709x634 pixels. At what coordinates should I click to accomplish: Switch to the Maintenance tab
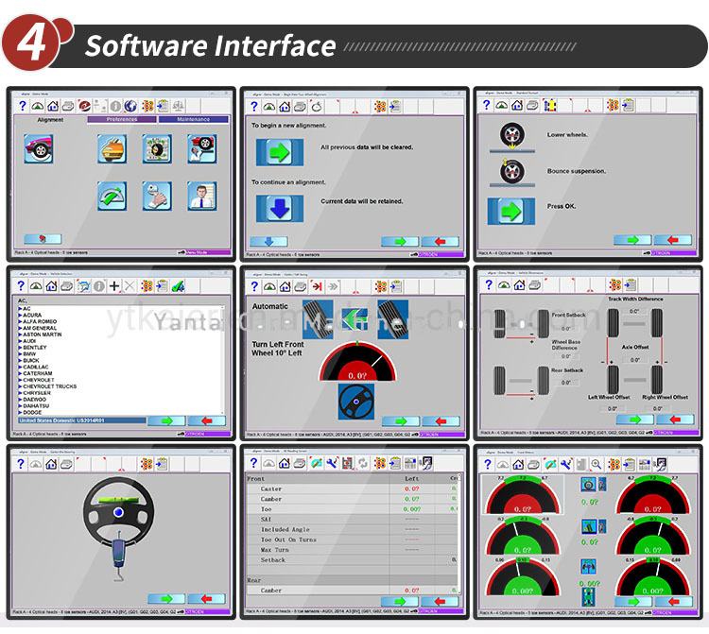[194, 119]
